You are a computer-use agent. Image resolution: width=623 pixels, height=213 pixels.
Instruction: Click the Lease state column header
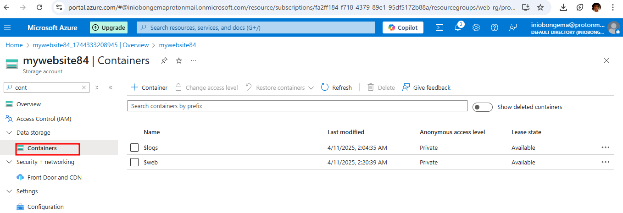coord(526,132)
